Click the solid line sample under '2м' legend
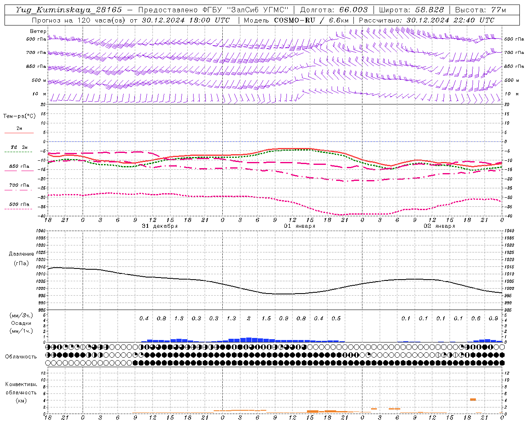 pyautogui.click(x=19, y=133)
